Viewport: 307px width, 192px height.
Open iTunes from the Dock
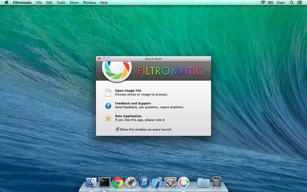click(x=144, y=182)
